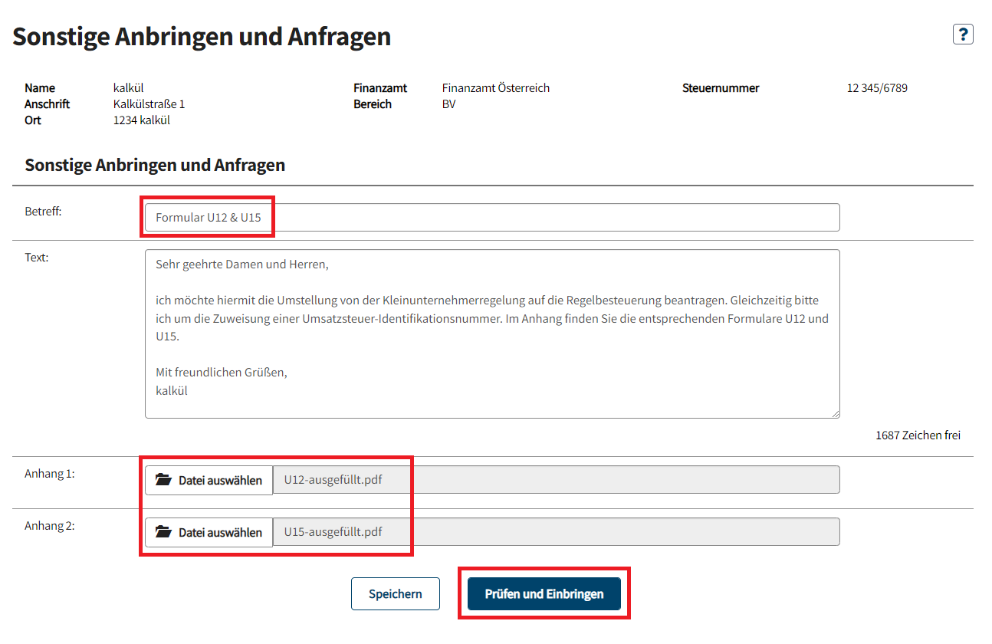The image size is (992, 644).
Task: Click the Ort value 1234 kalkül
Action: pos(142,120)
